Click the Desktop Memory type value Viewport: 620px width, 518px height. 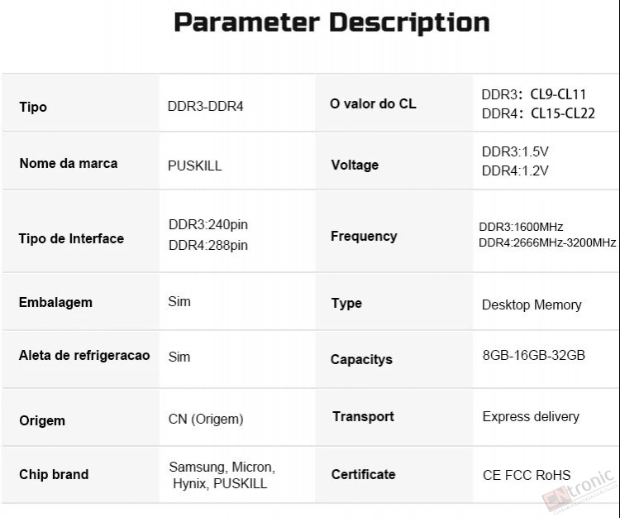pos(532,305)
